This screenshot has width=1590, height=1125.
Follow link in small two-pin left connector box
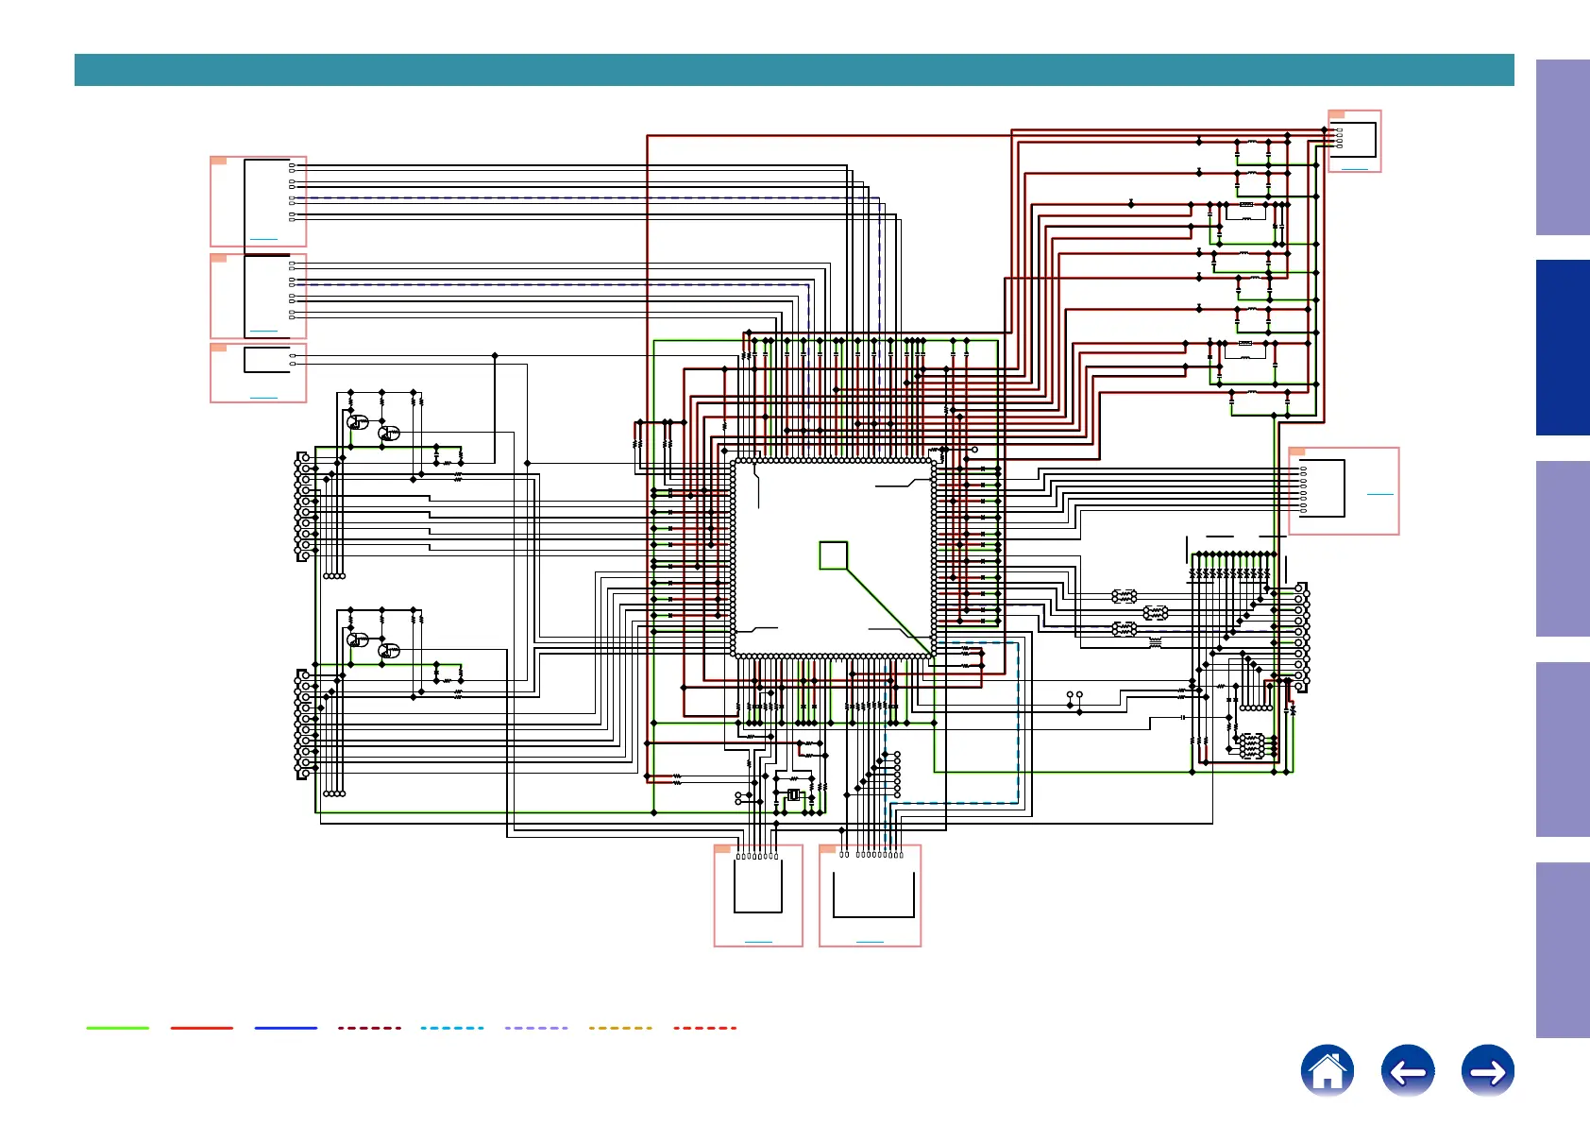pos(263,398)
